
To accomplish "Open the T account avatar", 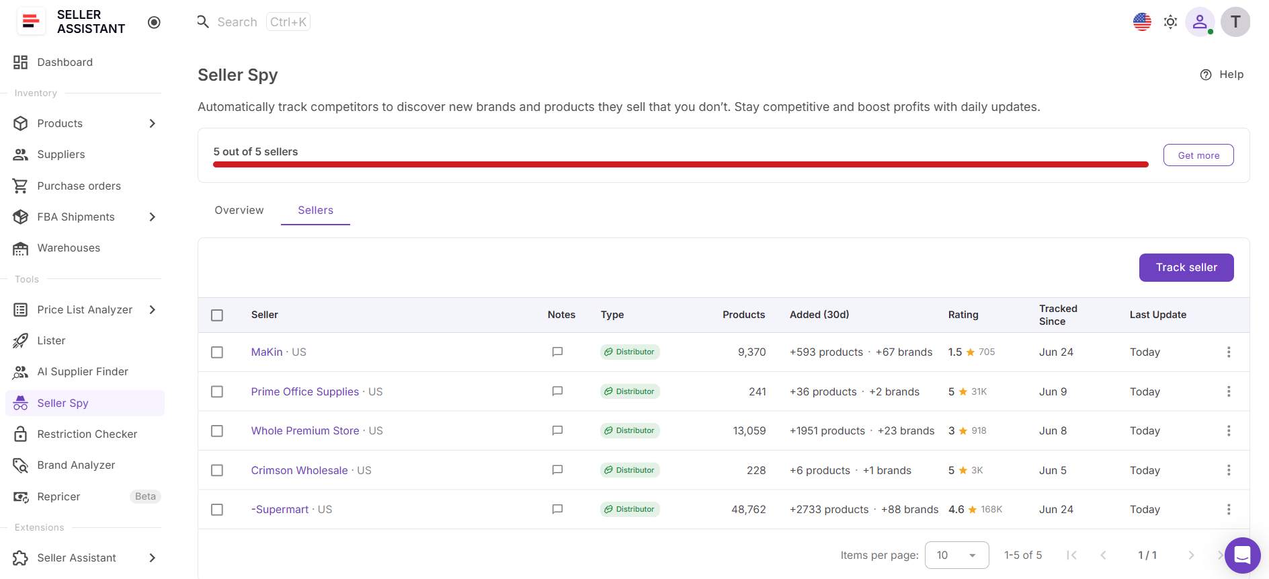I will pos(1235,22).
